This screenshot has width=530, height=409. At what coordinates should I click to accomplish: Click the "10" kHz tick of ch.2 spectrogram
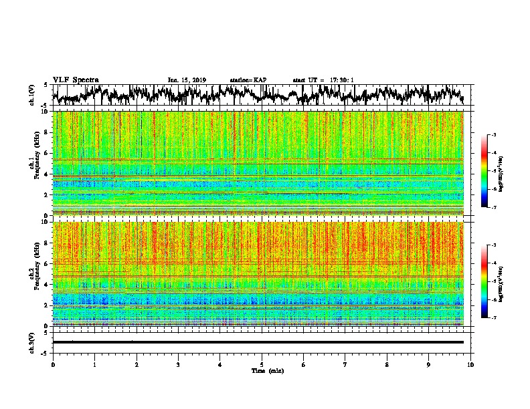pyautogui.click(x=45, y=222)
